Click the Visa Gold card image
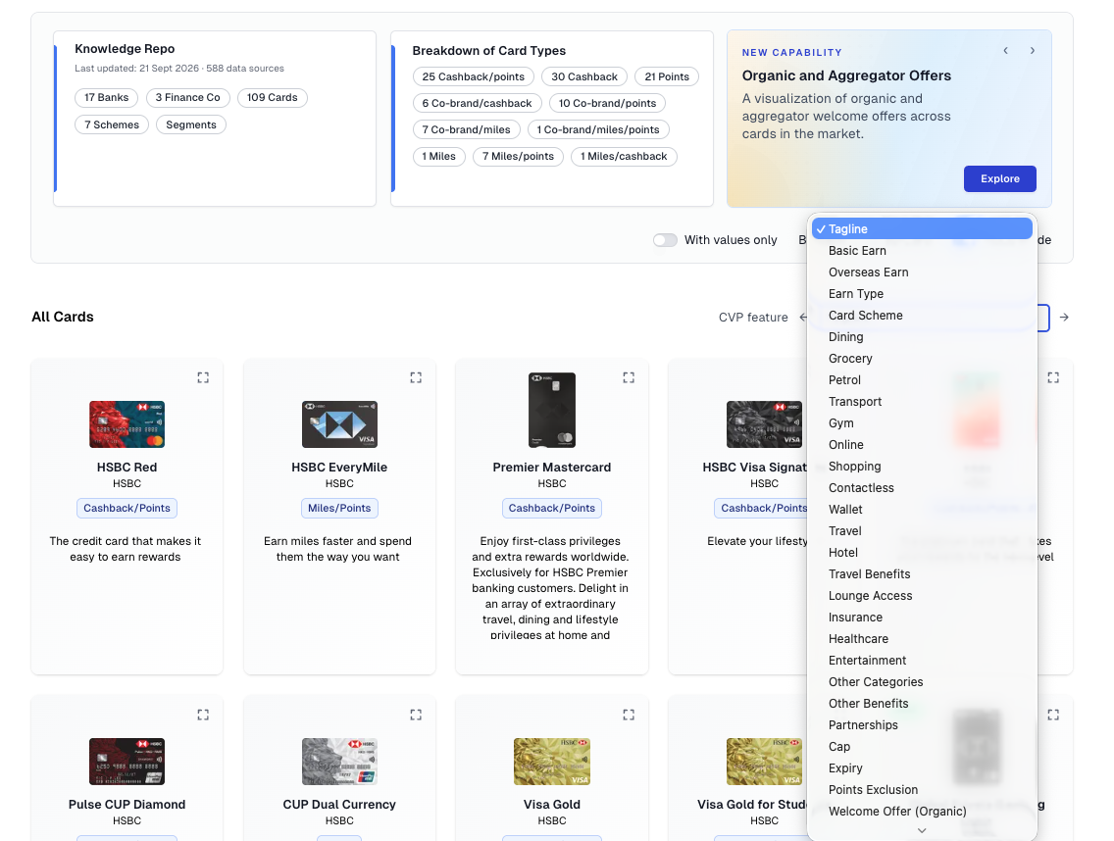This screenshot has width=1114, height=841. tap(552, 762)
